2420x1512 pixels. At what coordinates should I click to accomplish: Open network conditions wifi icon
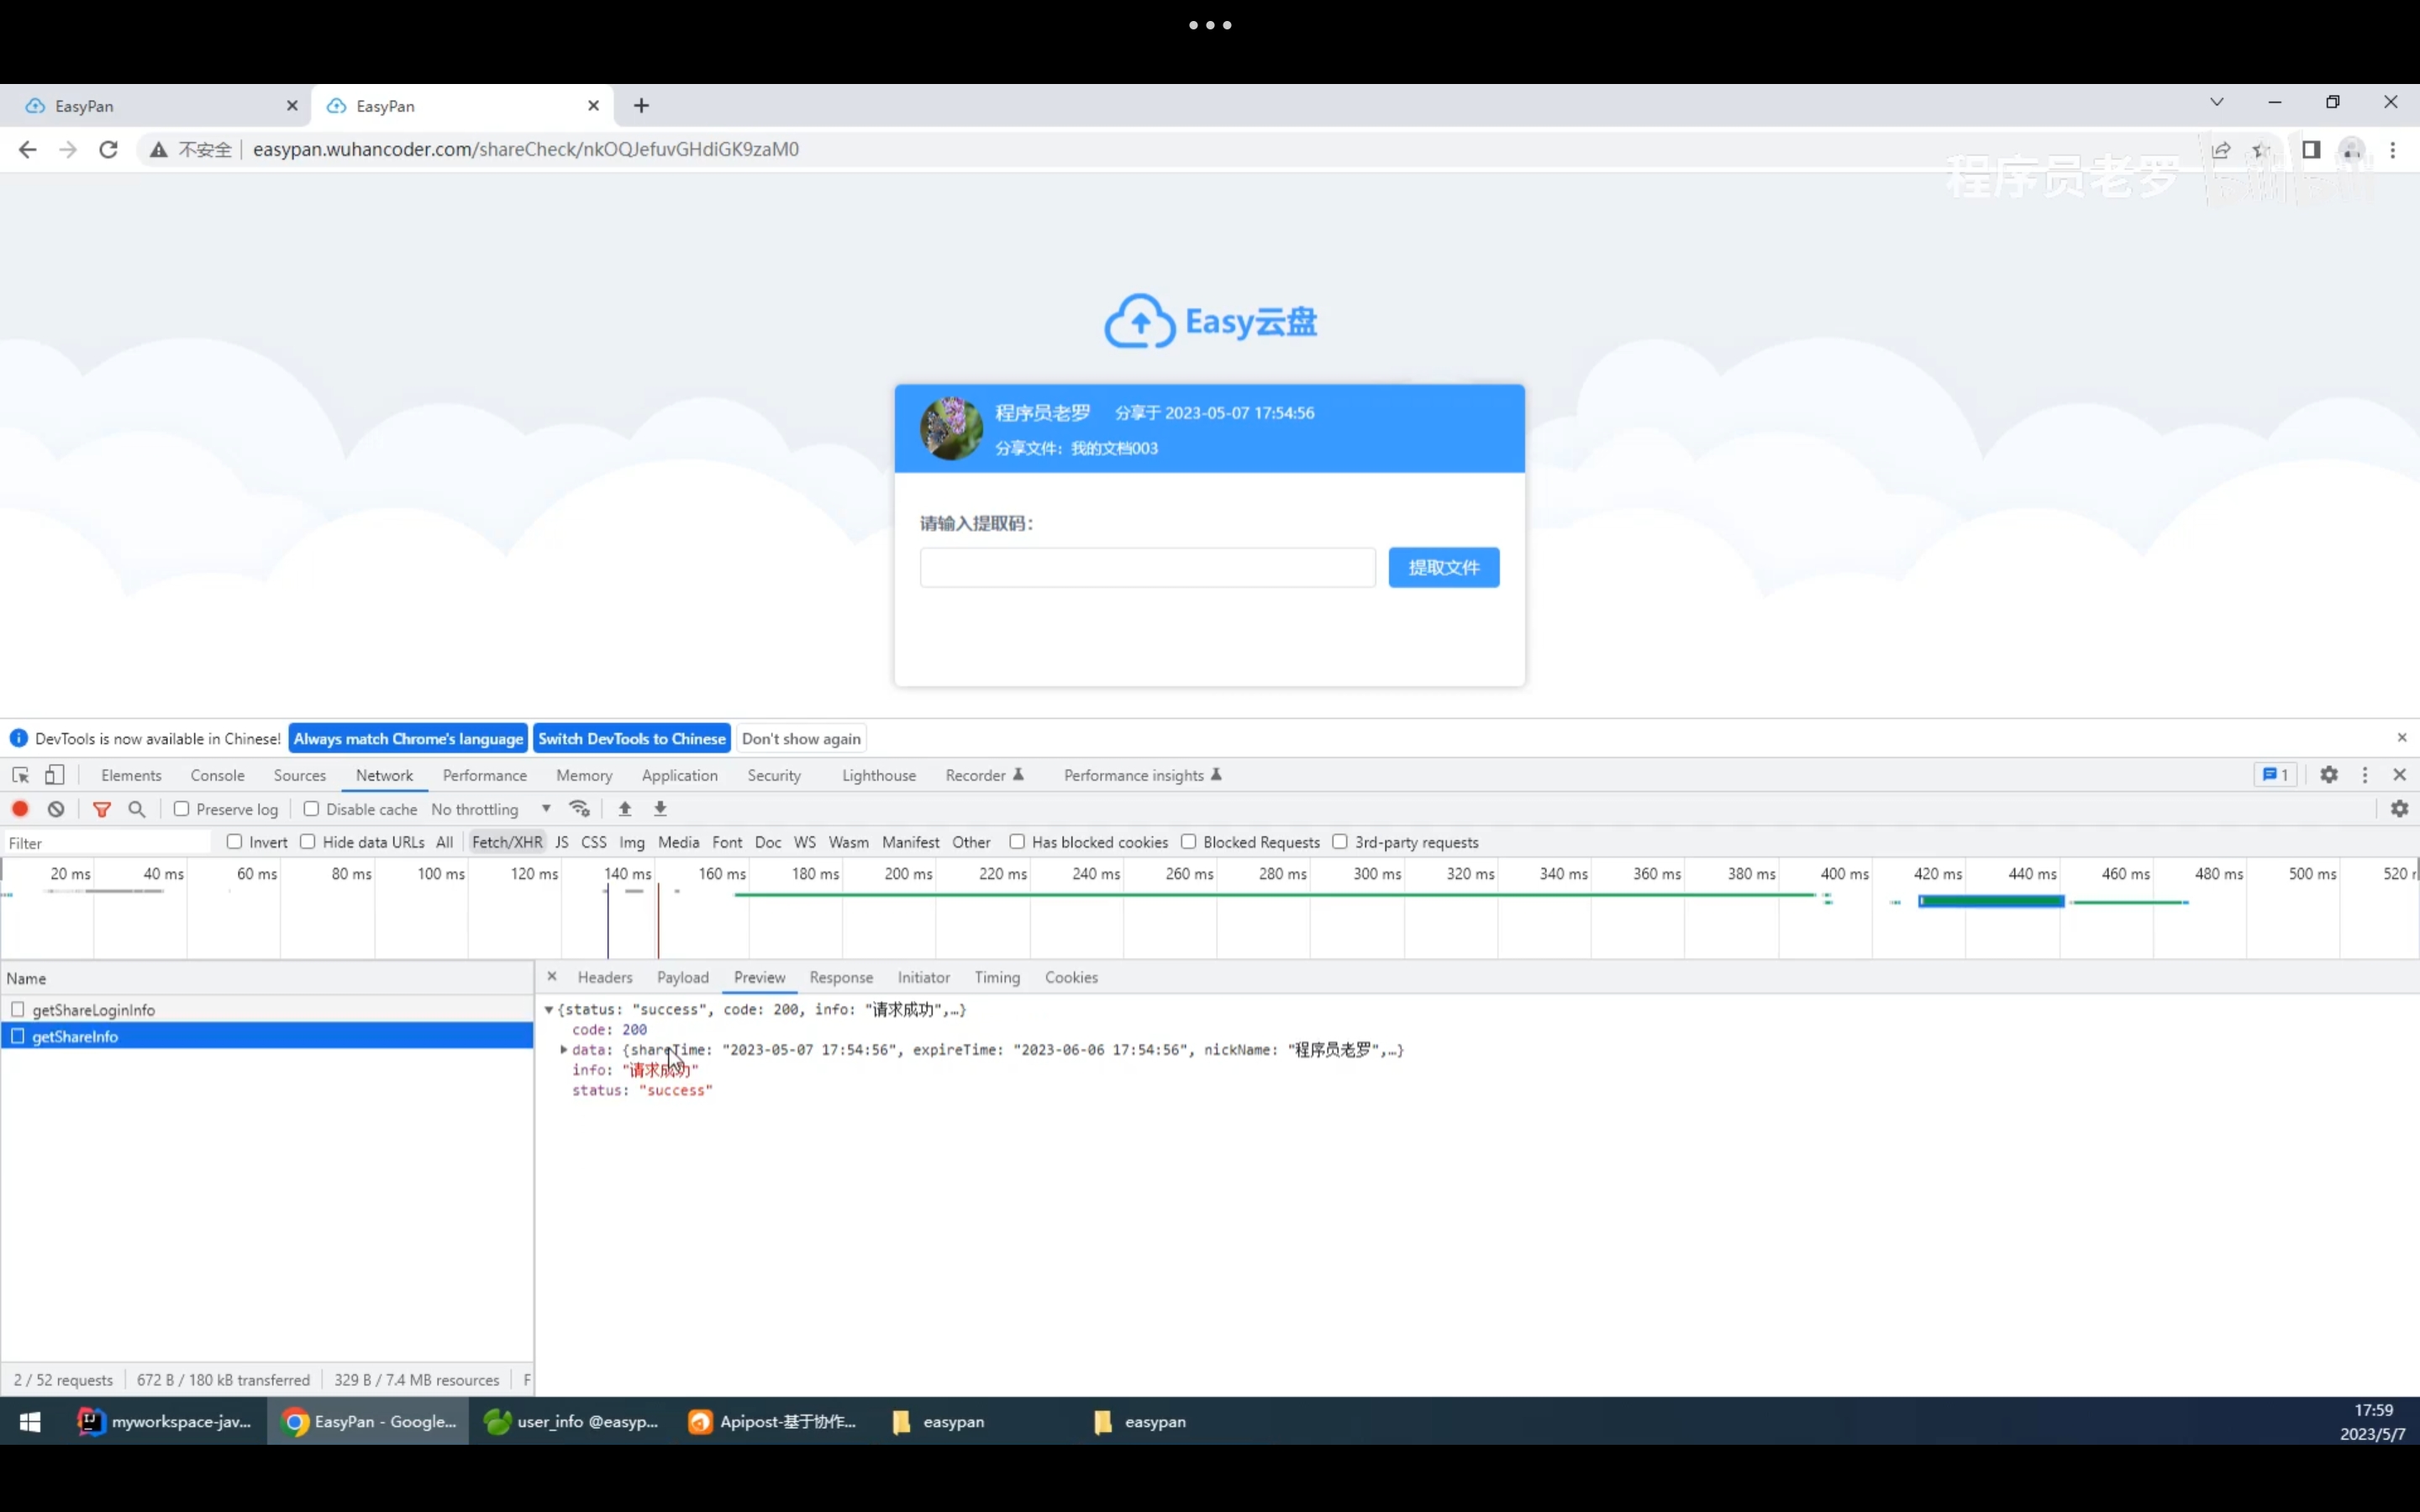click(579, 809)
